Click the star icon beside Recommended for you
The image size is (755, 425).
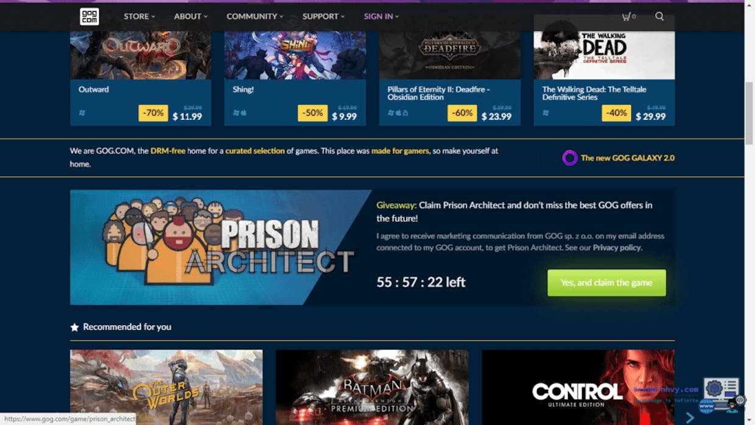pyautogui.click(x=75, y=327)
